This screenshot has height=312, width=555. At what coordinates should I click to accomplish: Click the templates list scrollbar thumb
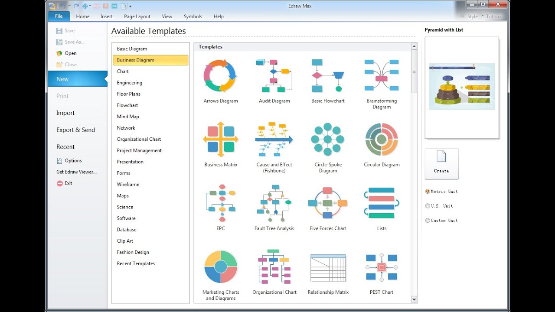[414, 71]
